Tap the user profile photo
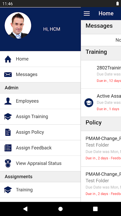This screenshot has width=121, height=216. tap(18, 25)
